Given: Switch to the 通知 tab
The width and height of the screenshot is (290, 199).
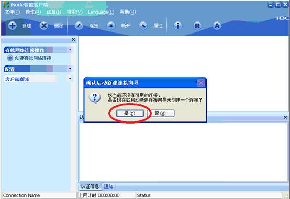Looking at the screenshot, I should point(108,186).
